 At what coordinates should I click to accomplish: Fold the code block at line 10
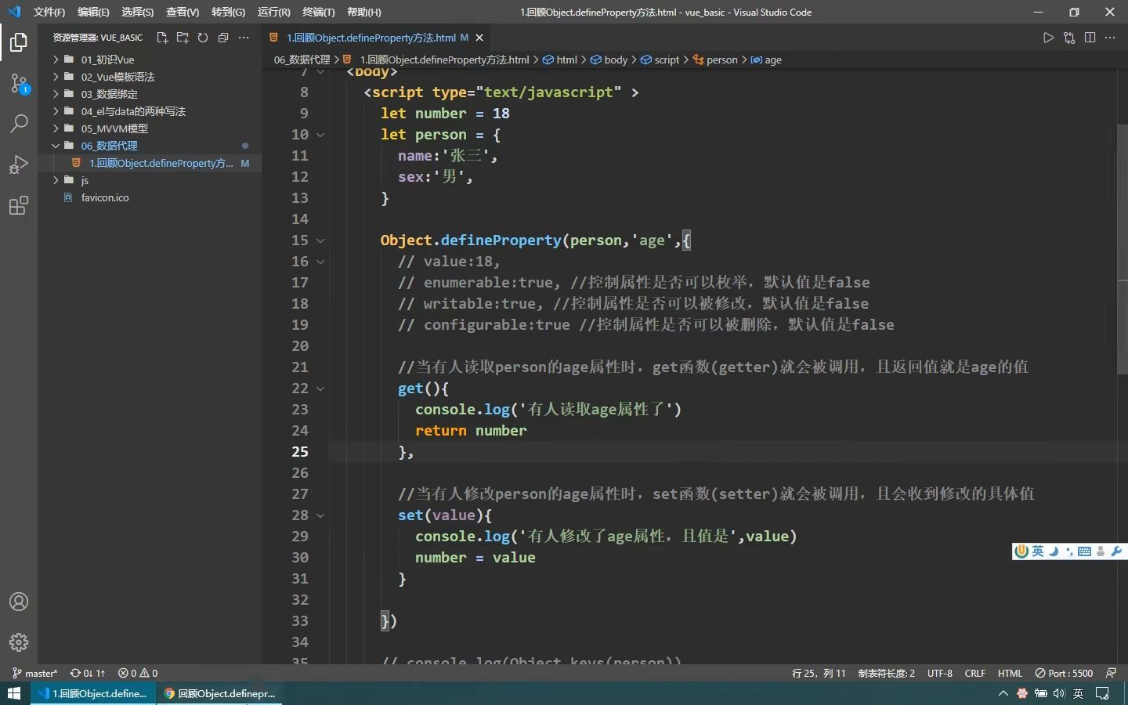coord(320,135)
